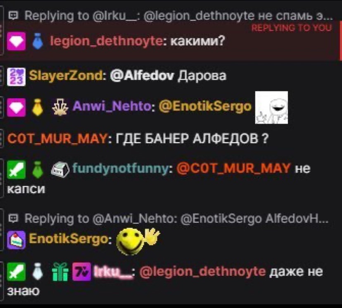Click the @Alfedov mention in SlayerZond's message
342x308 pixels.
coord(142,76)
